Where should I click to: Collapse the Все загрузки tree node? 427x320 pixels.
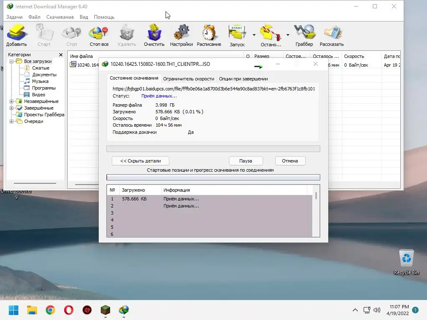[11, 62]
